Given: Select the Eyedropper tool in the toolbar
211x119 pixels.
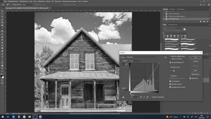Looking at the screenshot, I should click(x=2, y=28).
